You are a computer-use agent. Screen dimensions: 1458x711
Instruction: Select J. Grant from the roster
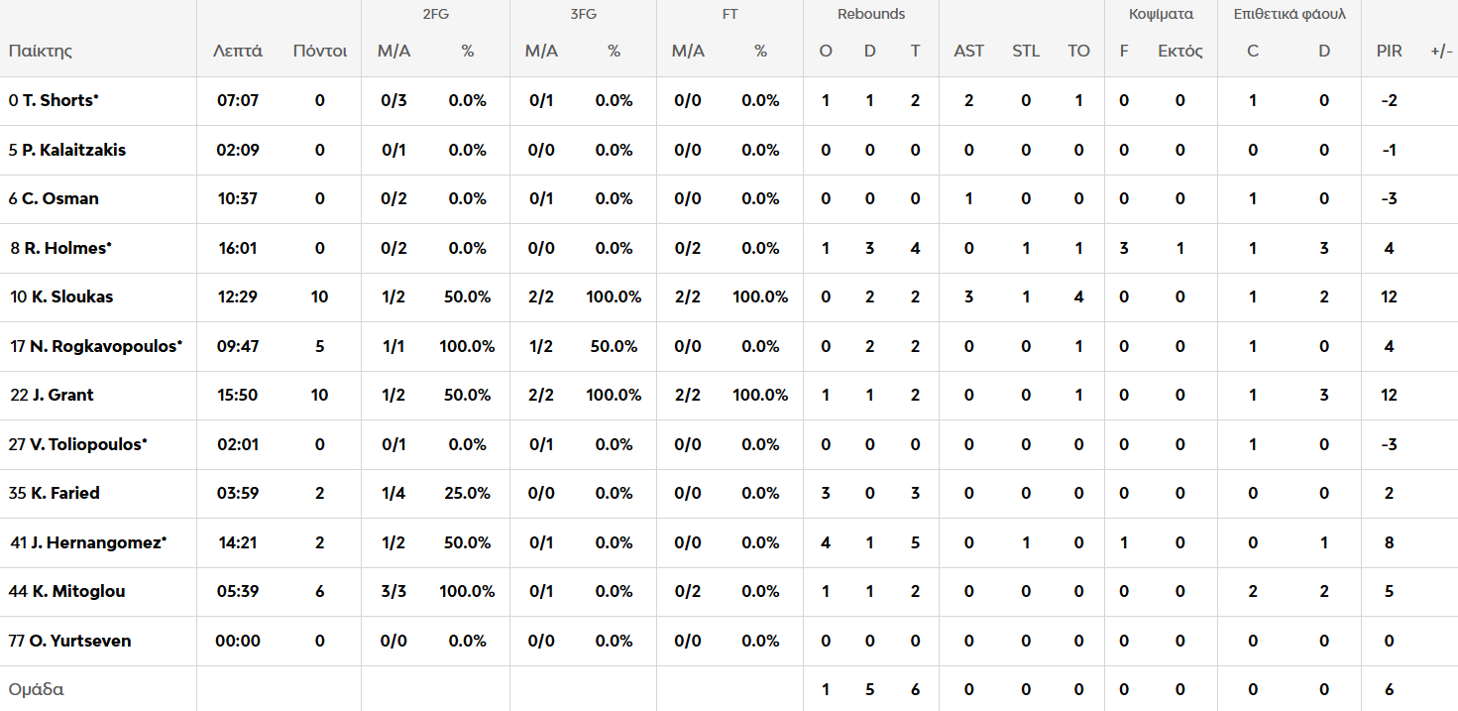(x=62, y=396)
